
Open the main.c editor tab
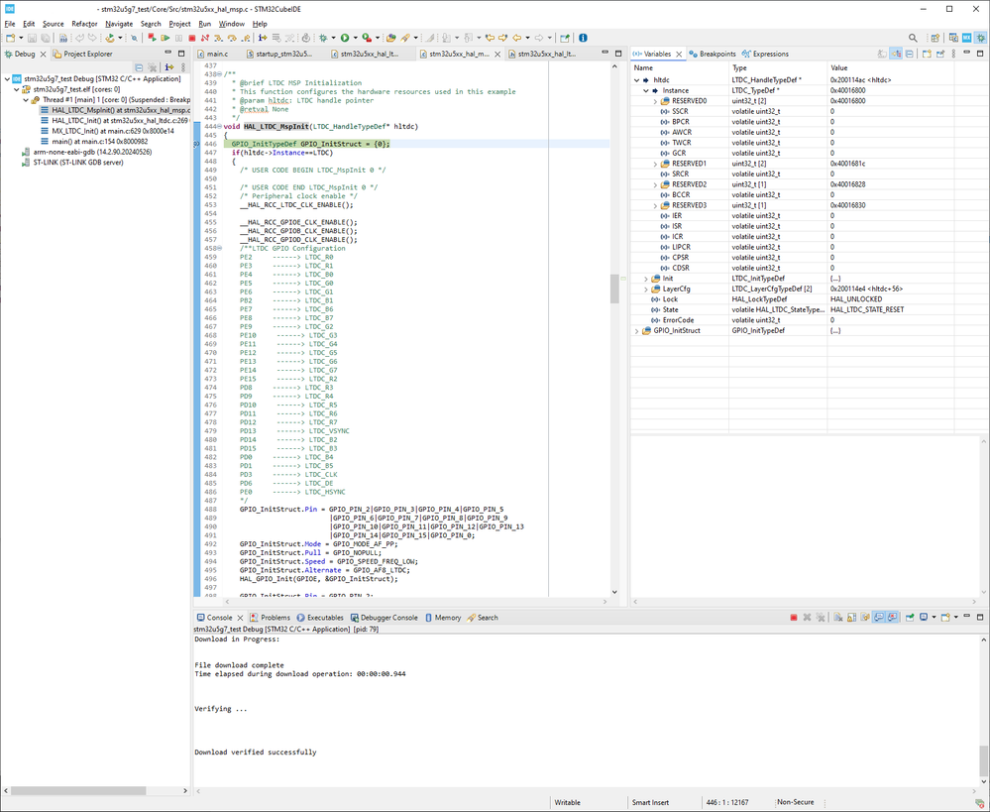coord(217,54)
